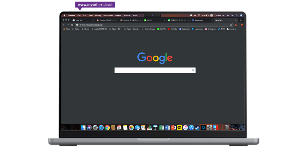This screenshot has height=147, width=303.
Task: Open Photos from the dock
Action: click(x=131, y=128)
